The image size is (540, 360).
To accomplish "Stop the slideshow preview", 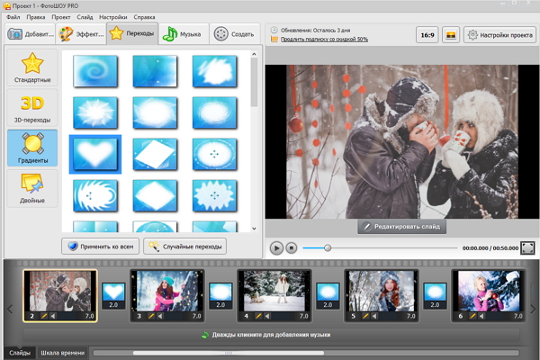I will 292,248.
